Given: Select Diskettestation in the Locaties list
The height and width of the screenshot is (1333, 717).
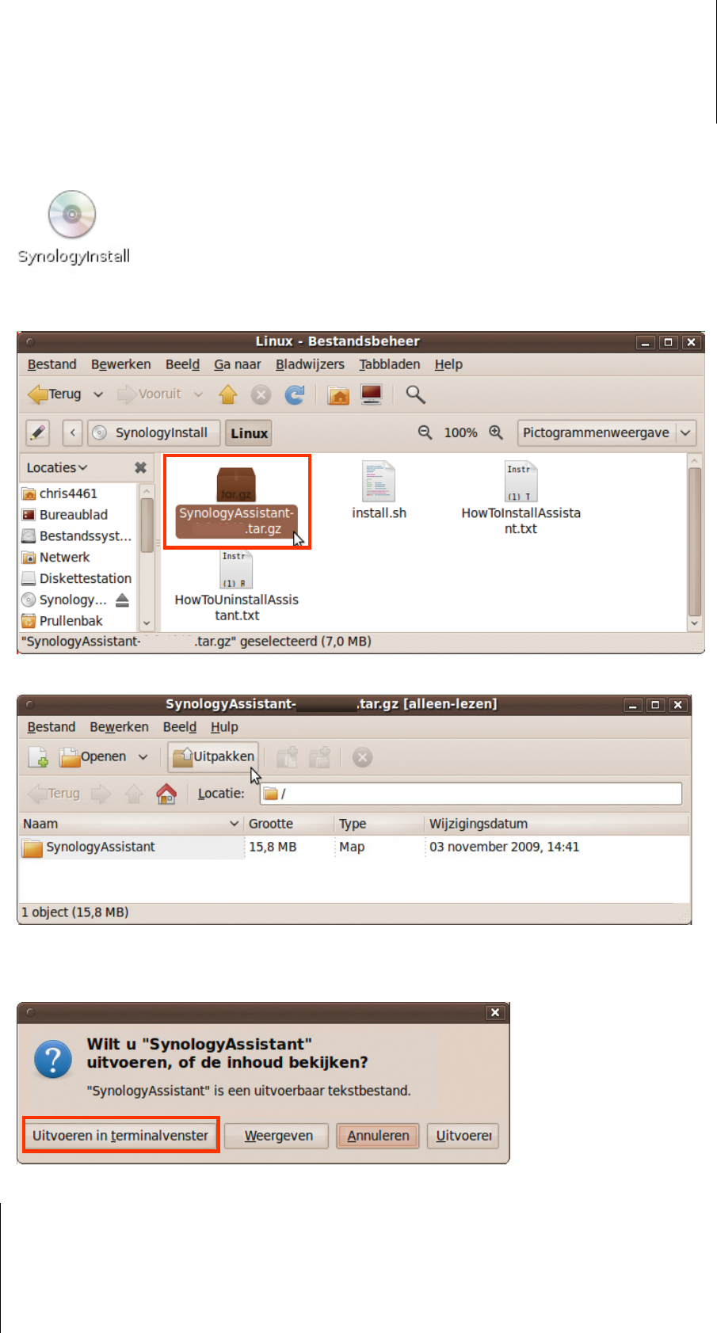Looking at the screenshot, I should click(x=77, y=579).
